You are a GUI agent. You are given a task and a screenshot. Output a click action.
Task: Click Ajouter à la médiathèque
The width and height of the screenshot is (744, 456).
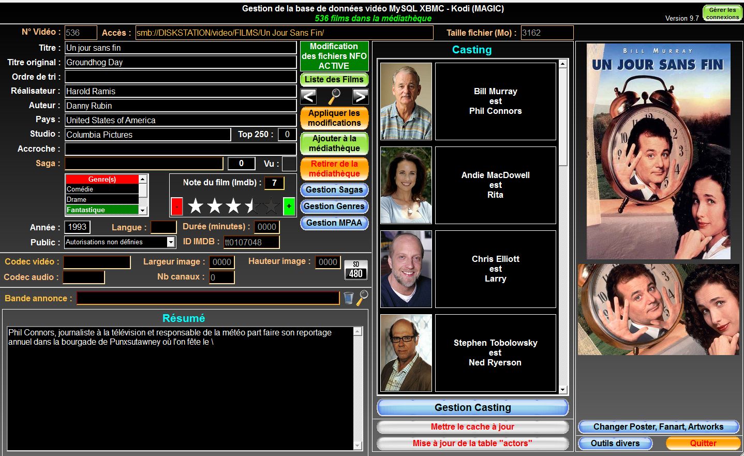click(334, 143)
